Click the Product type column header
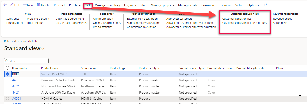The height and width of the screenshot is (104, 307). [118, 68]
